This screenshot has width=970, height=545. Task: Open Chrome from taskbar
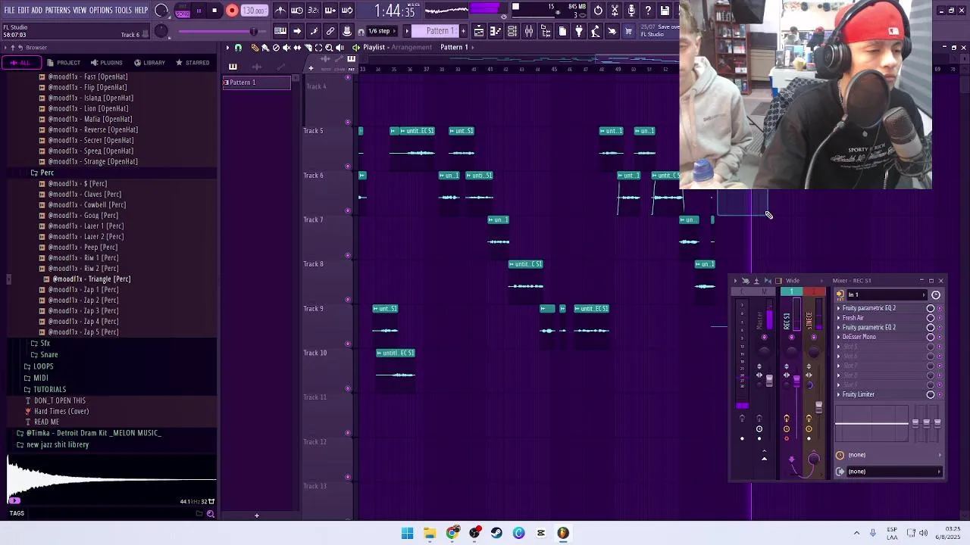[452, 533]
